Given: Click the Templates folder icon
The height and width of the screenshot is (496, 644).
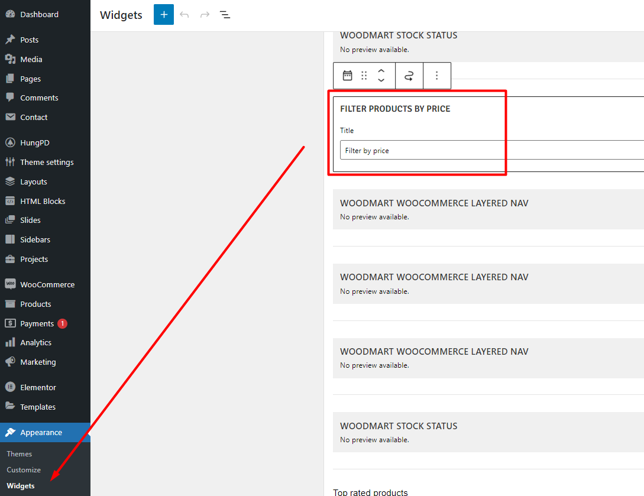Looking at the screenshot, I should [10, 407].
